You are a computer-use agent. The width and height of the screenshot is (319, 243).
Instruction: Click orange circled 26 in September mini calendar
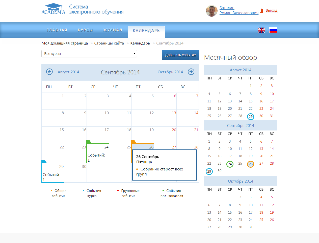(x=250, y=164)
